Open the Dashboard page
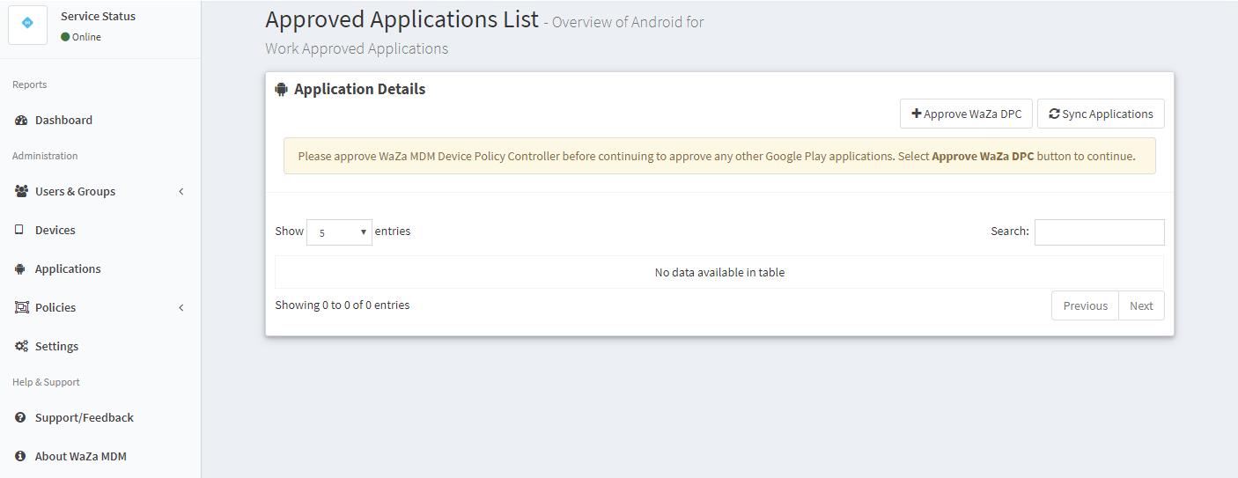This screenshot has width=1238, height=478. click(63, 121)
